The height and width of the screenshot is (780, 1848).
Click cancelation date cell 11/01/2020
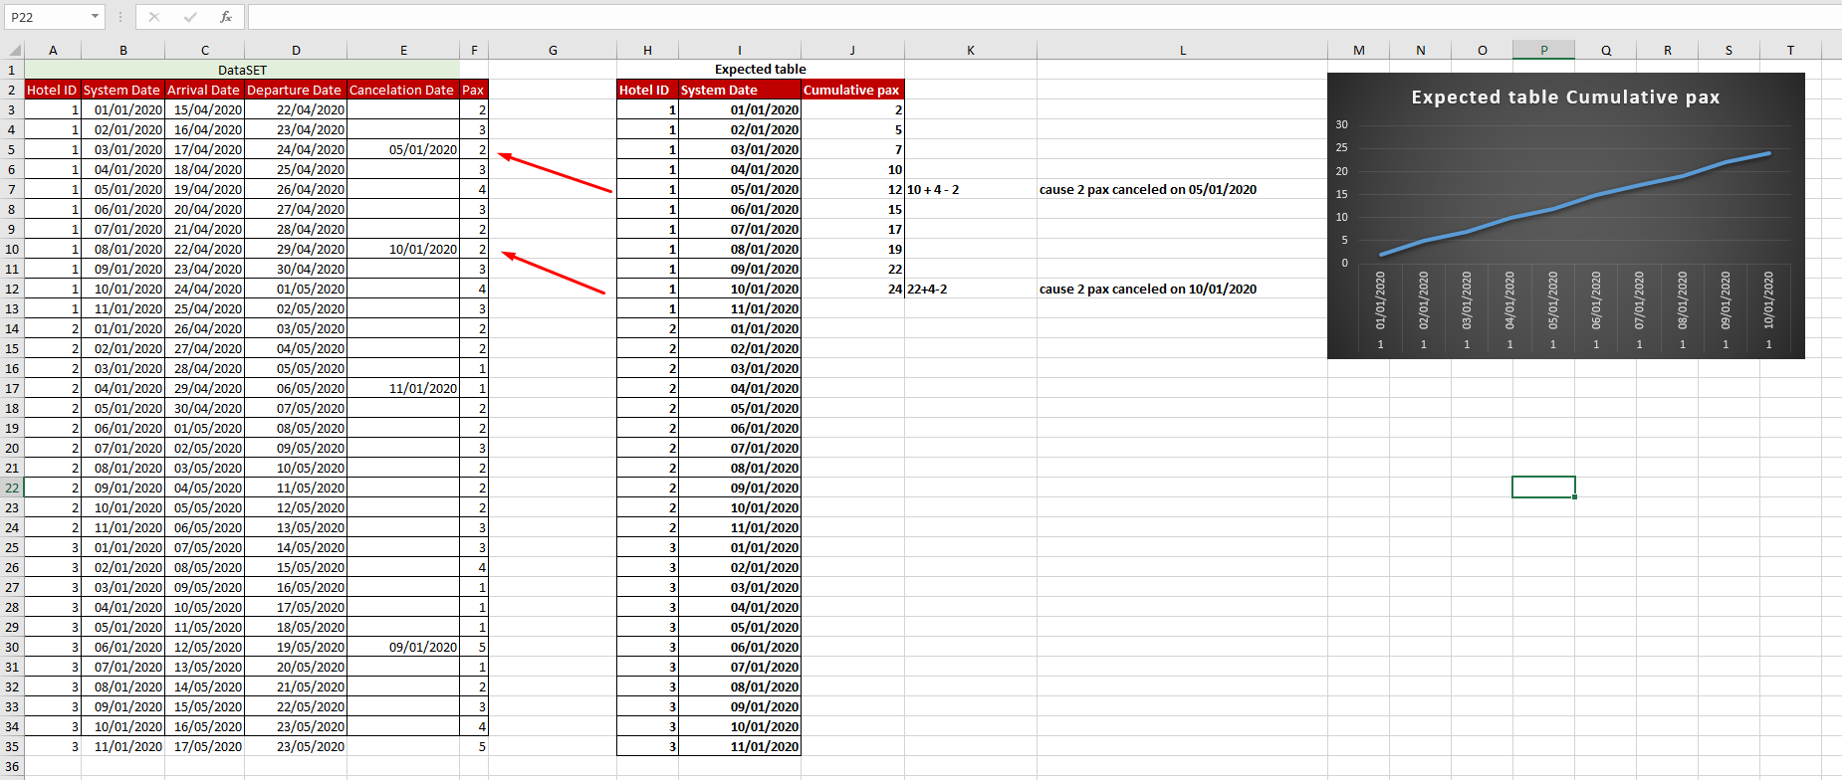coord(403,388)
